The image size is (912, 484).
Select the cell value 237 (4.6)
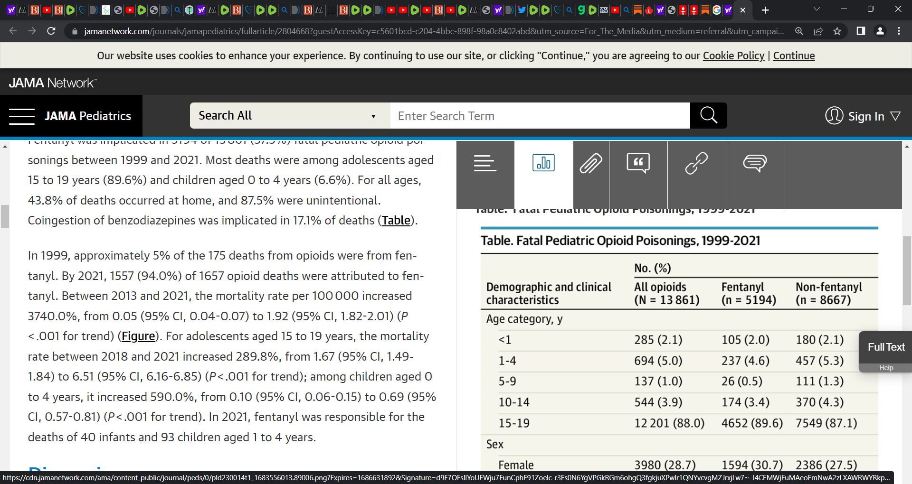(745, 361)
